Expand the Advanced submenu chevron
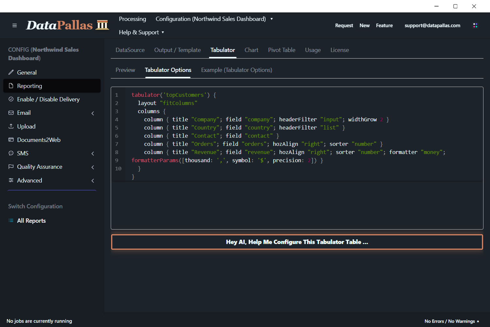The image size is (490, 327). pos(93,181)
